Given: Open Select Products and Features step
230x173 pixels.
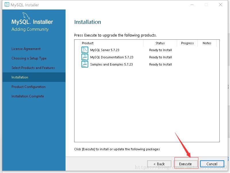Looking at the screenshot, I should pos(33,68).
